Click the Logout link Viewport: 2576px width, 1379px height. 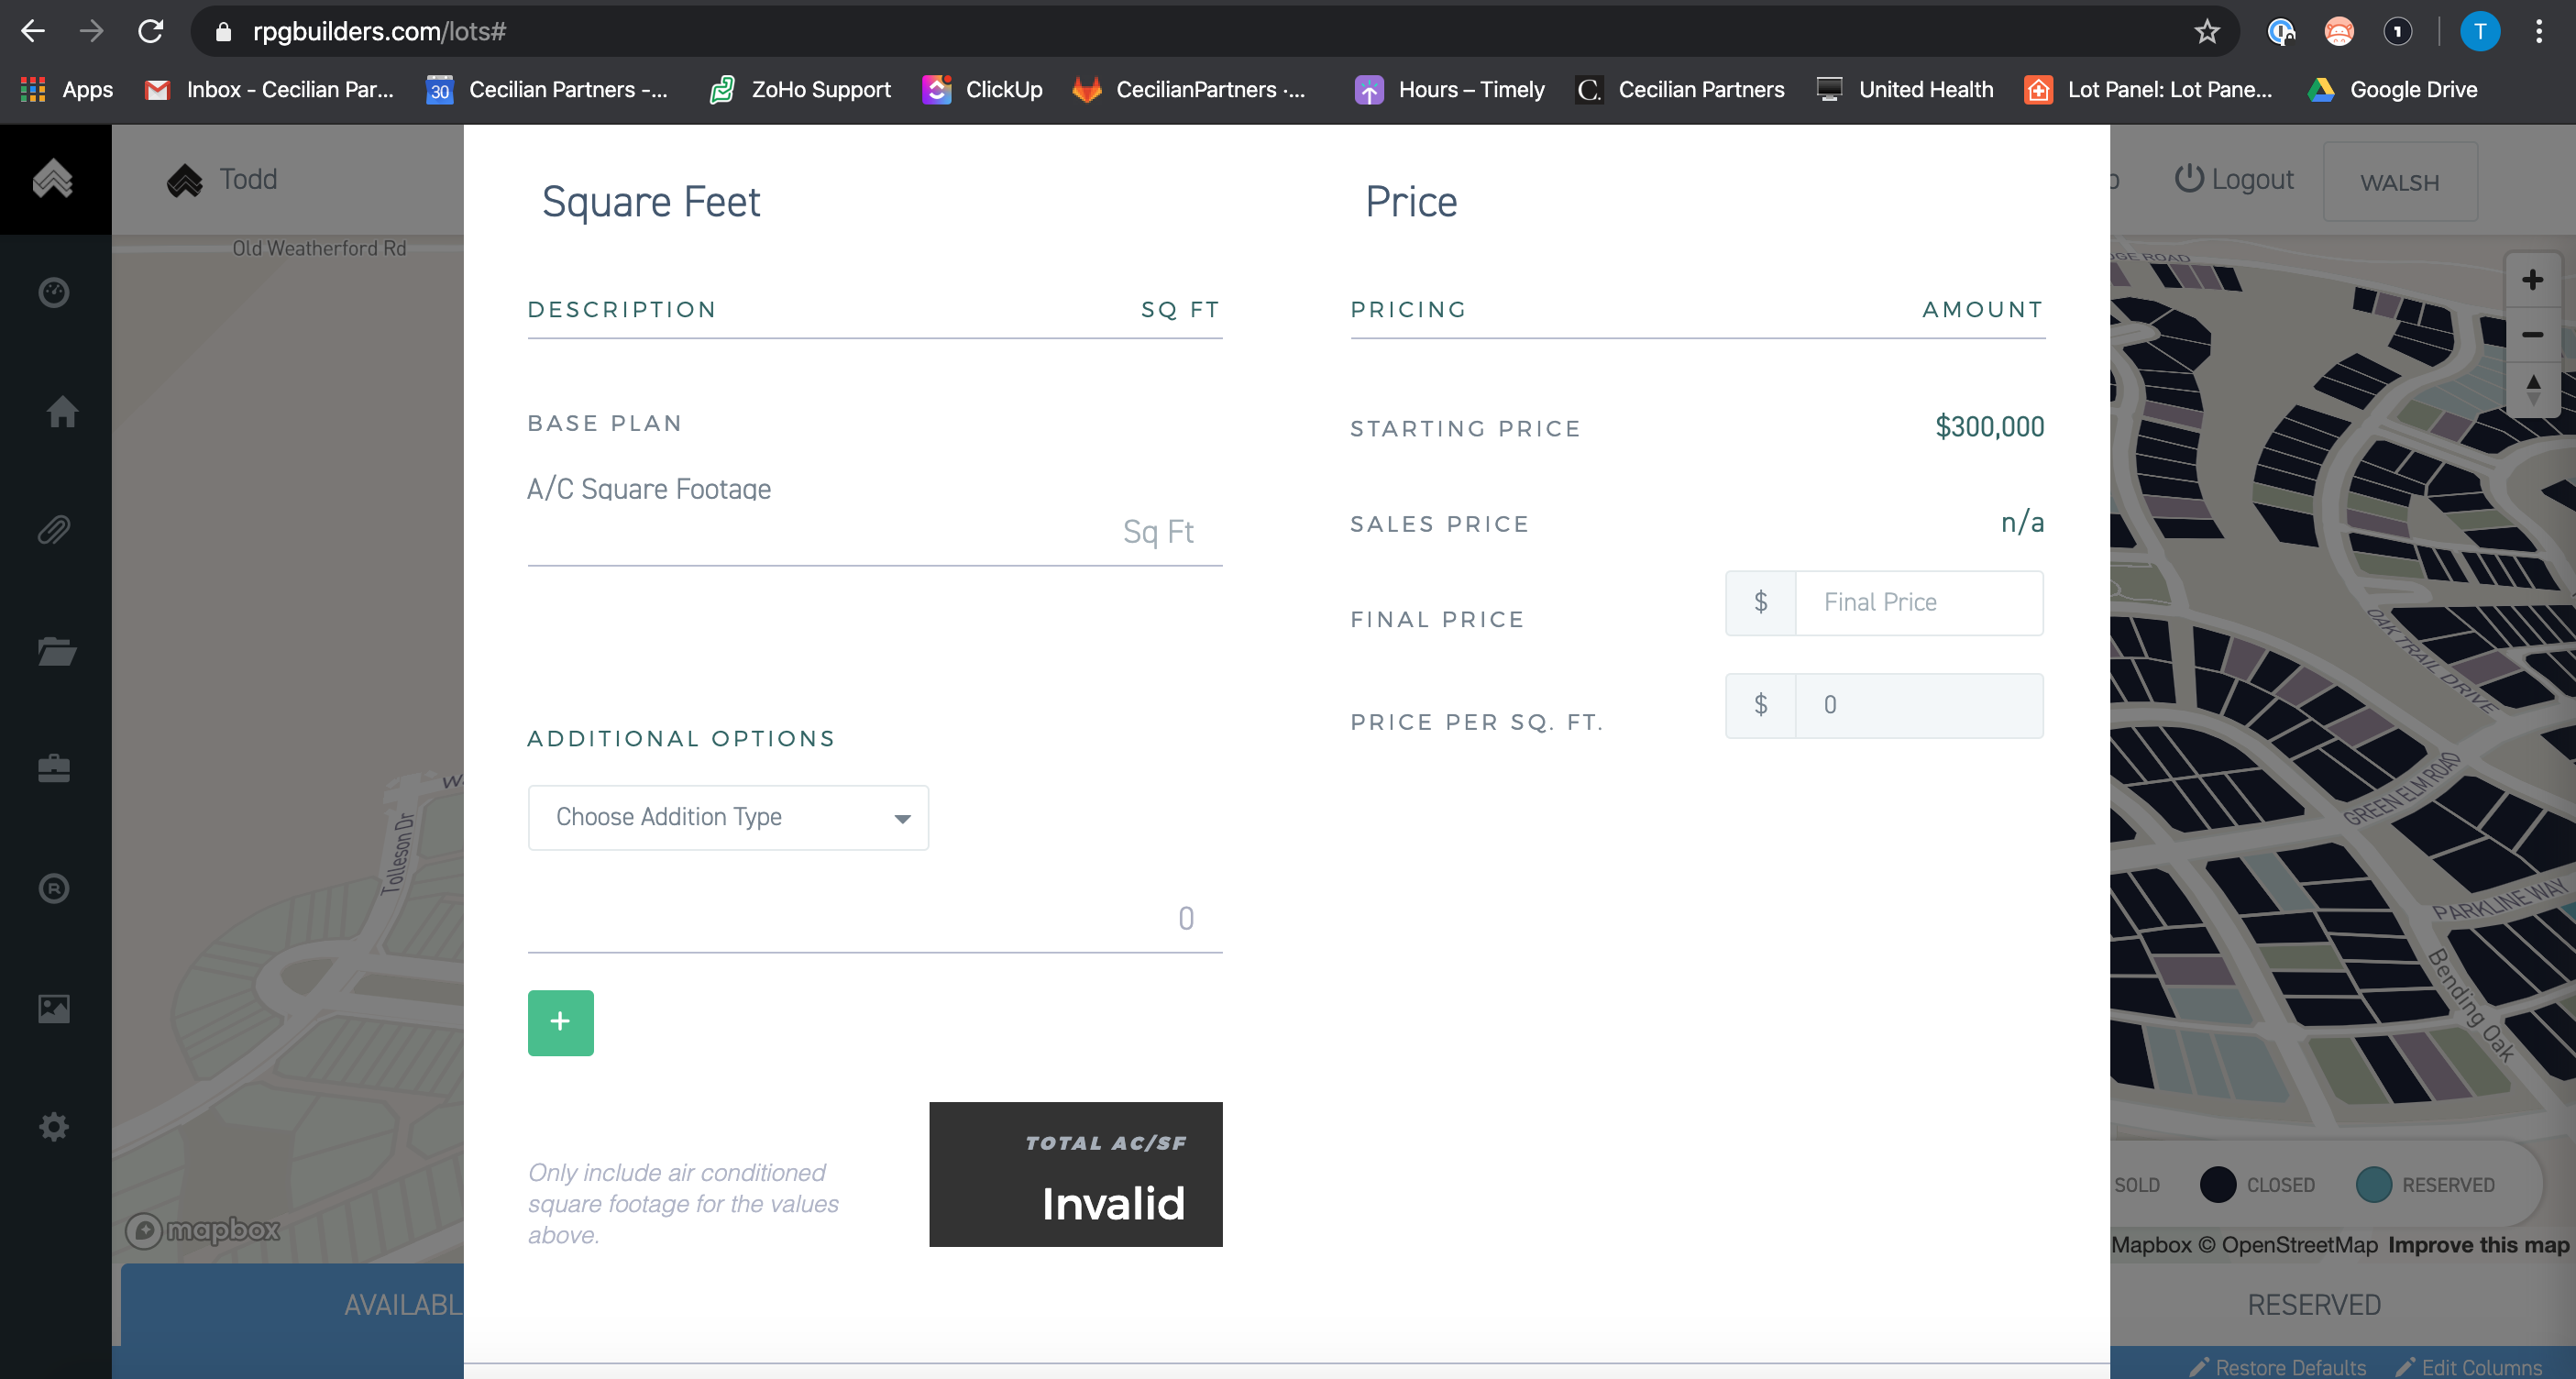(x=2234, y=180)
